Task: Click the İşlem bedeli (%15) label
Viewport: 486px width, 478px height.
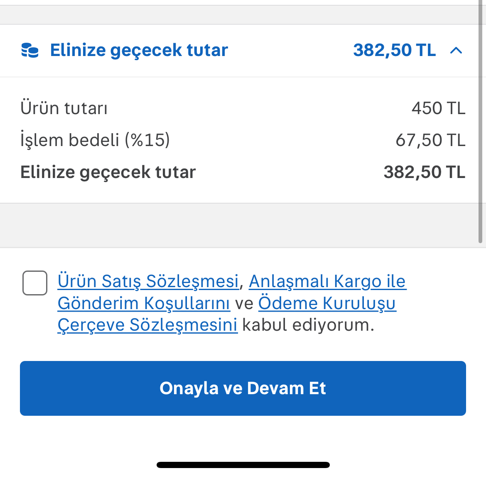Action: (x=95, y=140)
